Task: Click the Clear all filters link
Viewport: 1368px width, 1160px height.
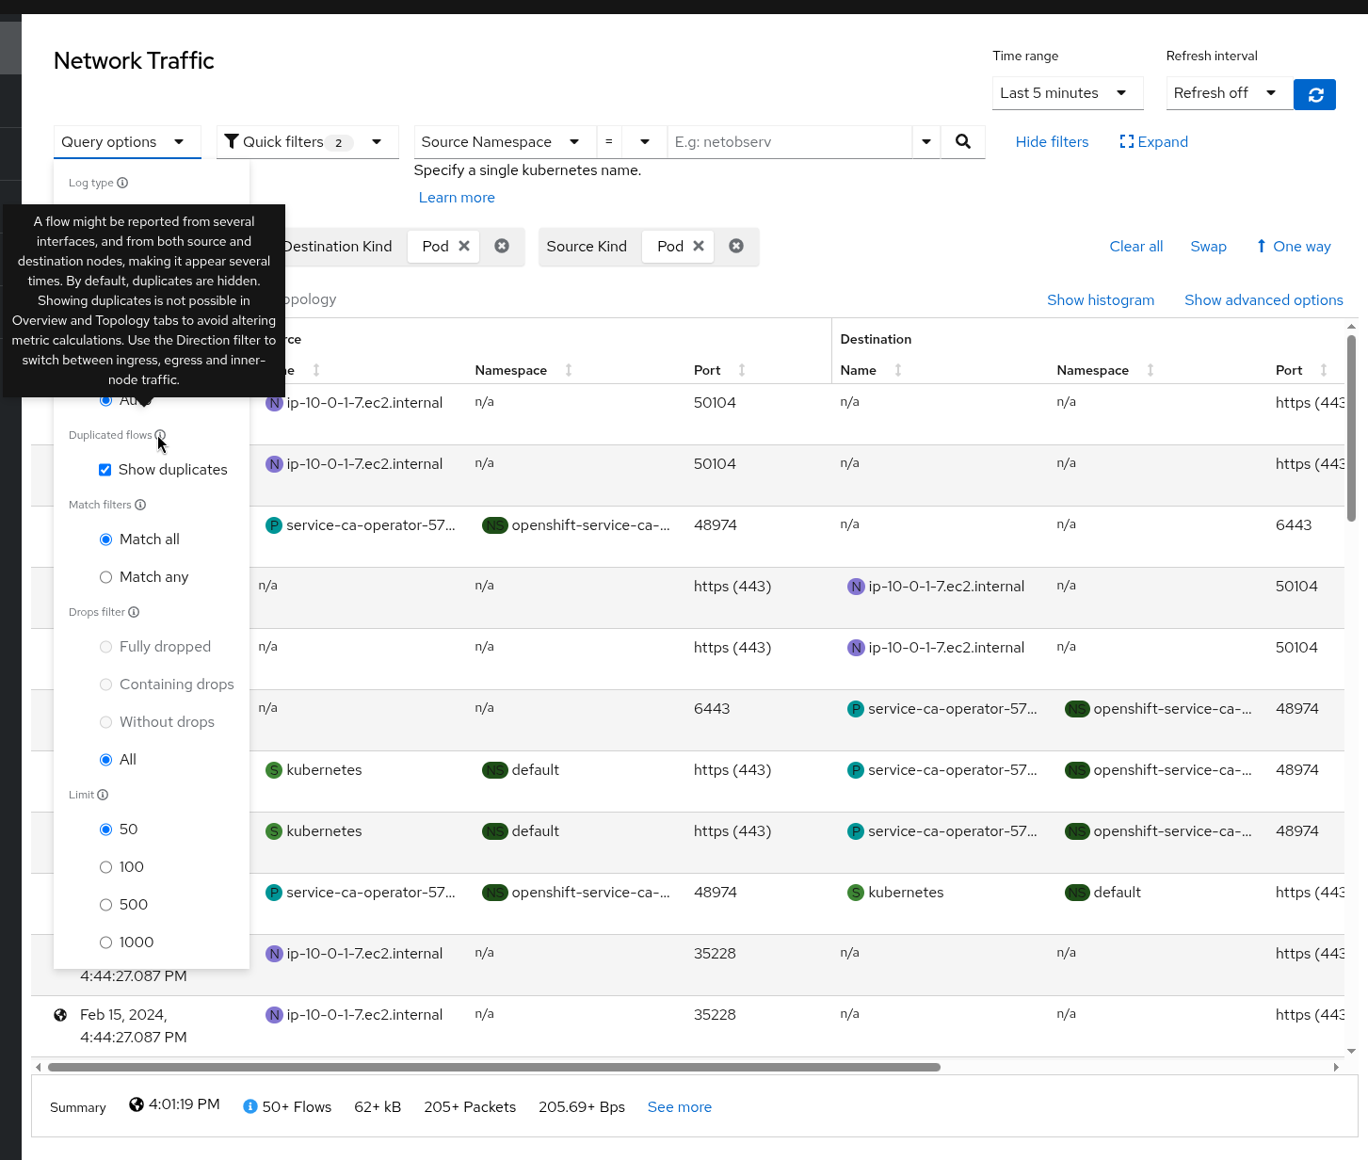Action: pyautogui.click(x=1135, y=247)
